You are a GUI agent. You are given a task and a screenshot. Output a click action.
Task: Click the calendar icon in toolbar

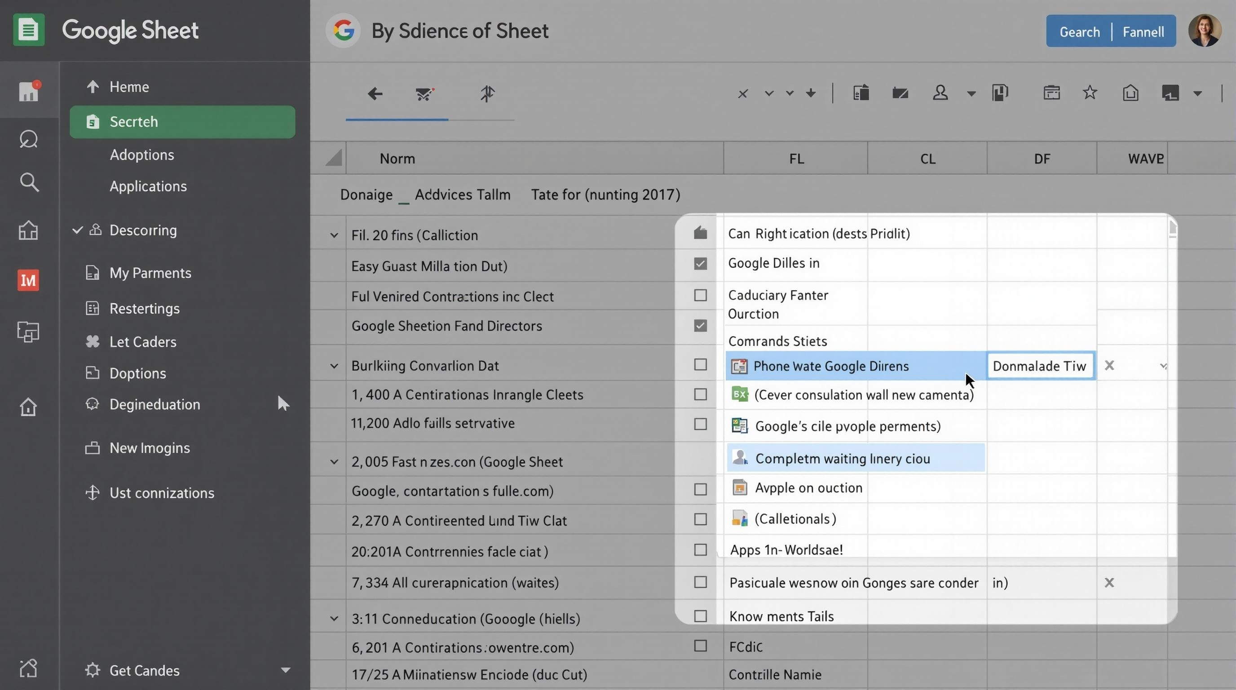click(1051, 93)
